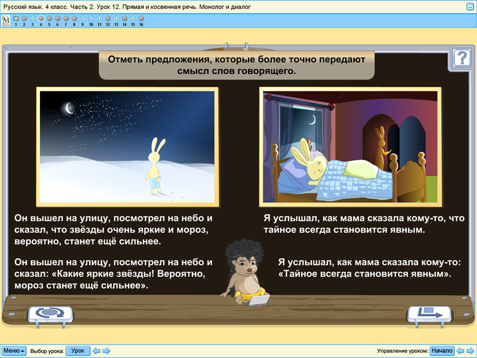Click the KM logo icon
This screenshot has height=358, width=477.
(6, 21)
